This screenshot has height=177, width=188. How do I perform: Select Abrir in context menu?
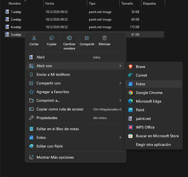tap(76, 57)
